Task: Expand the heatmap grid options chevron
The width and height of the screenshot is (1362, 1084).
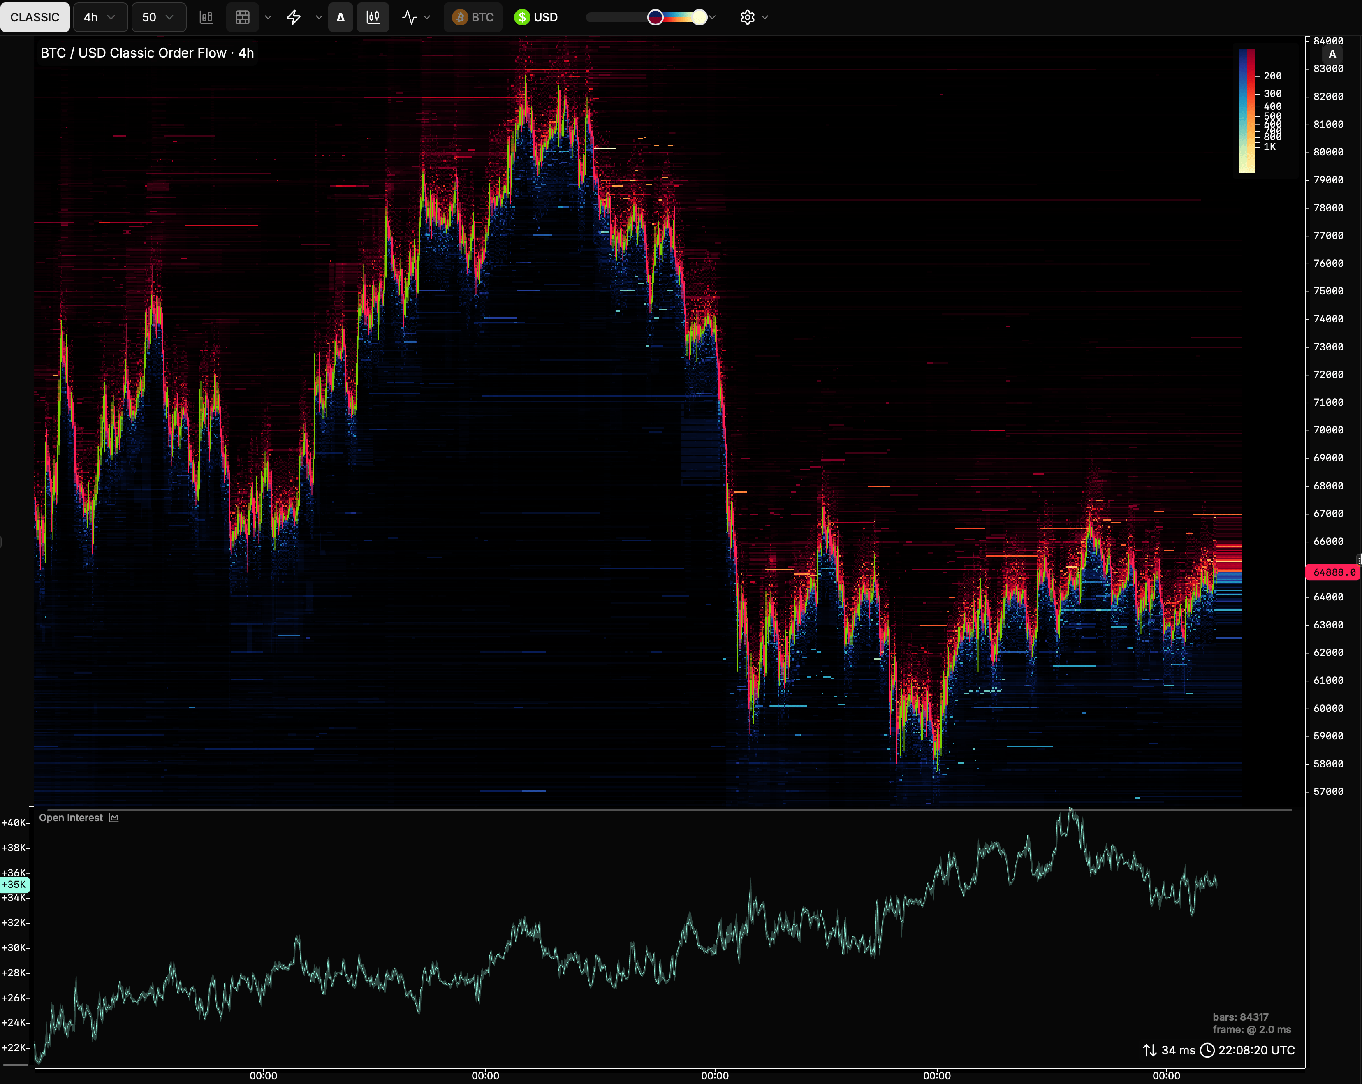Action: point(268,17)
